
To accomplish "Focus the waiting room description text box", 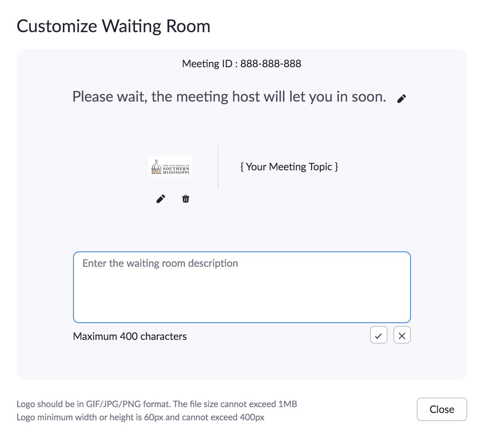I will click(x=242, y=287).
